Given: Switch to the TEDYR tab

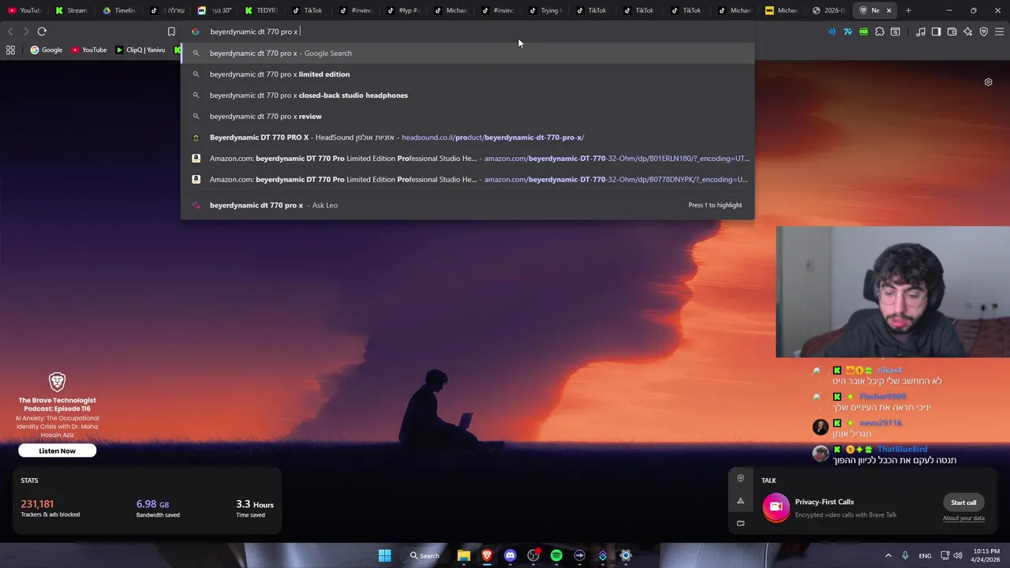Looking at the screenshot, I should click(x=261, y=10).
